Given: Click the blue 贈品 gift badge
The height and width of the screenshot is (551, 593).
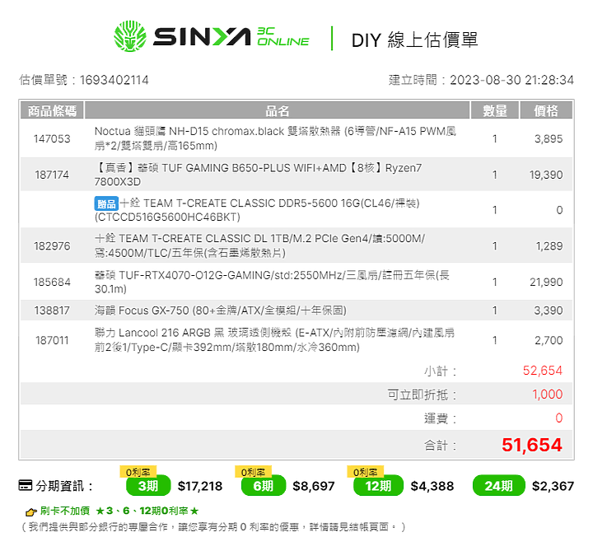Looking at the screenshot, I should point(106,203).
